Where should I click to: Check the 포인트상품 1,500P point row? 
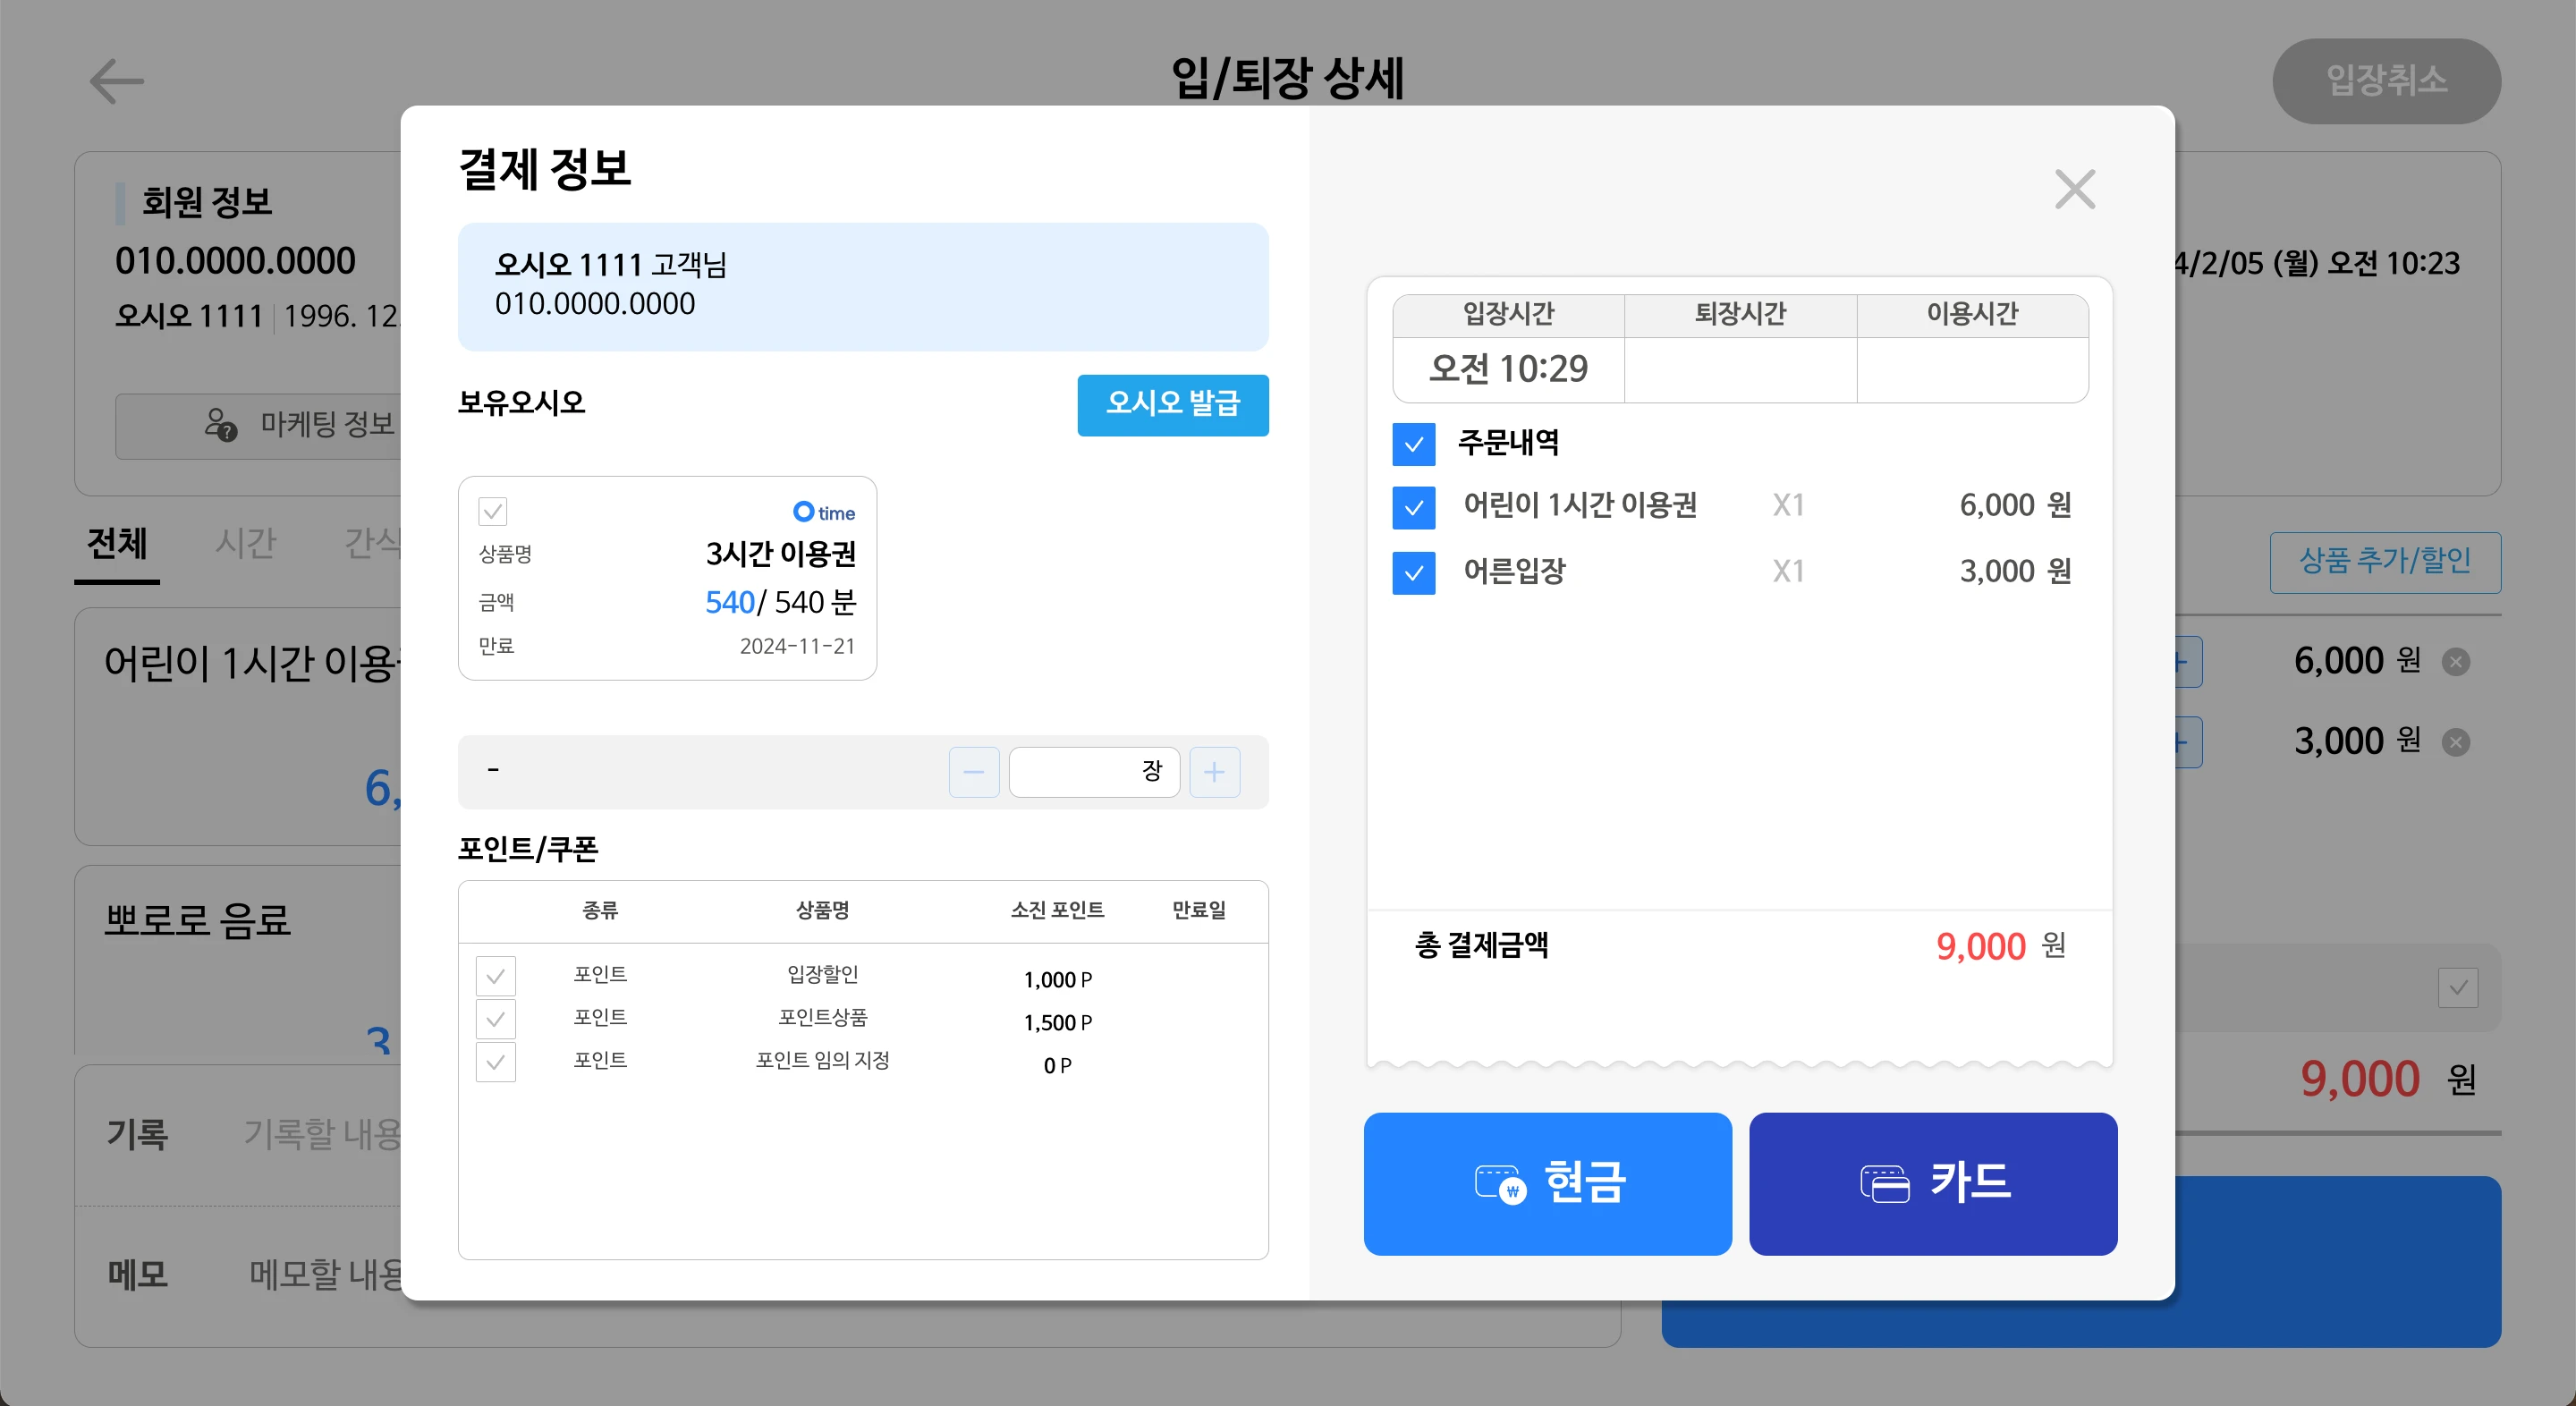496,1019
